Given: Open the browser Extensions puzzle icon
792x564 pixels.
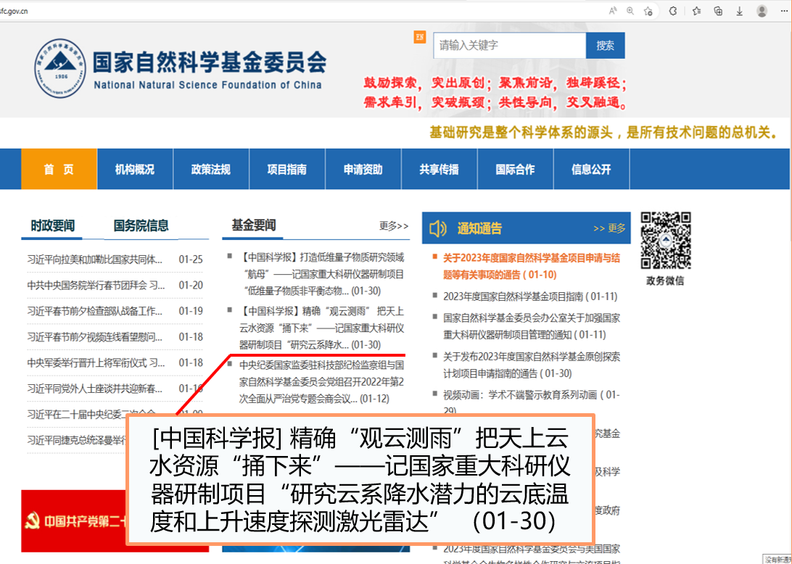Looking at the screenshot, I should pyautogui.click(x=673, y=11).
